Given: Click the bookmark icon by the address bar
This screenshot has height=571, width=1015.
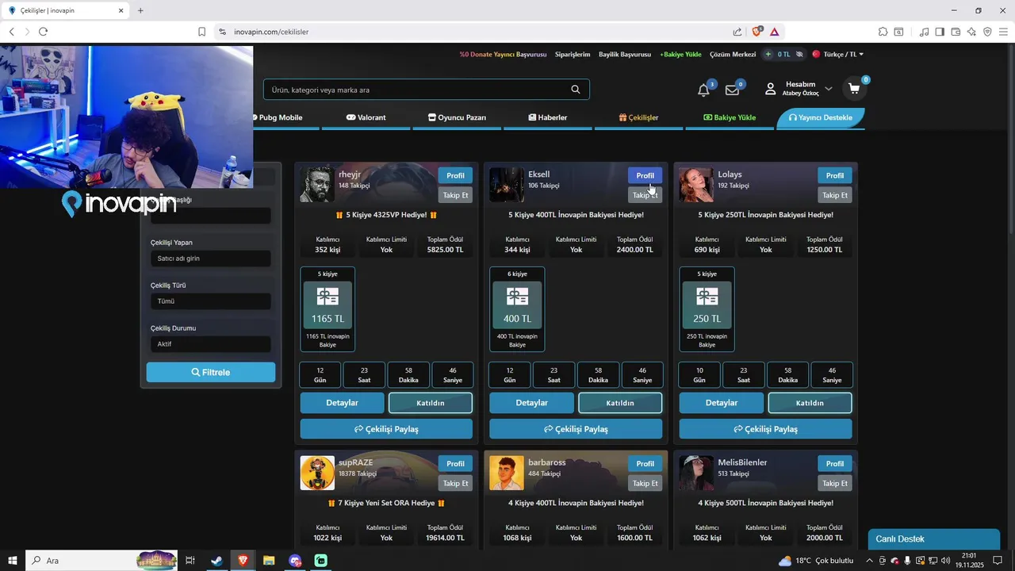Looking at the screenshot, I should [201, 32].
